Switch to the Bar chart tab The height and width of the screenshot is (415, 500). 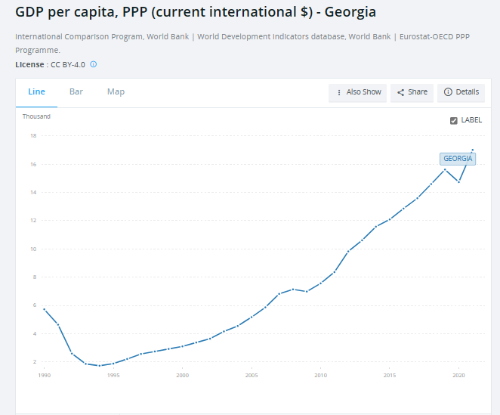pos(76,91)
